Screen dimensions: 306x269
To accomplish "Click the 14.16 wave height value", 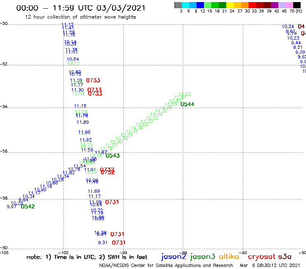I will (137, 128).
